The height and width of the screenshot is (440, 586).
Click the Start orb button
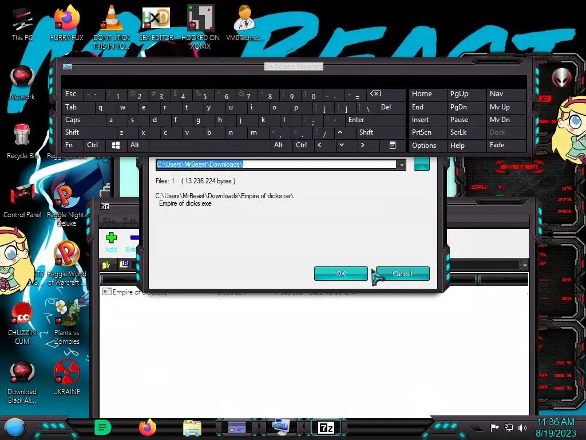pos(14,427)
